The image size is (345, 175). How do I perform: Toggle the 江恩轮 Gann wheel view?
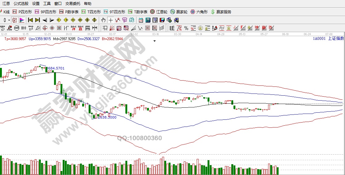coord(159,12)
